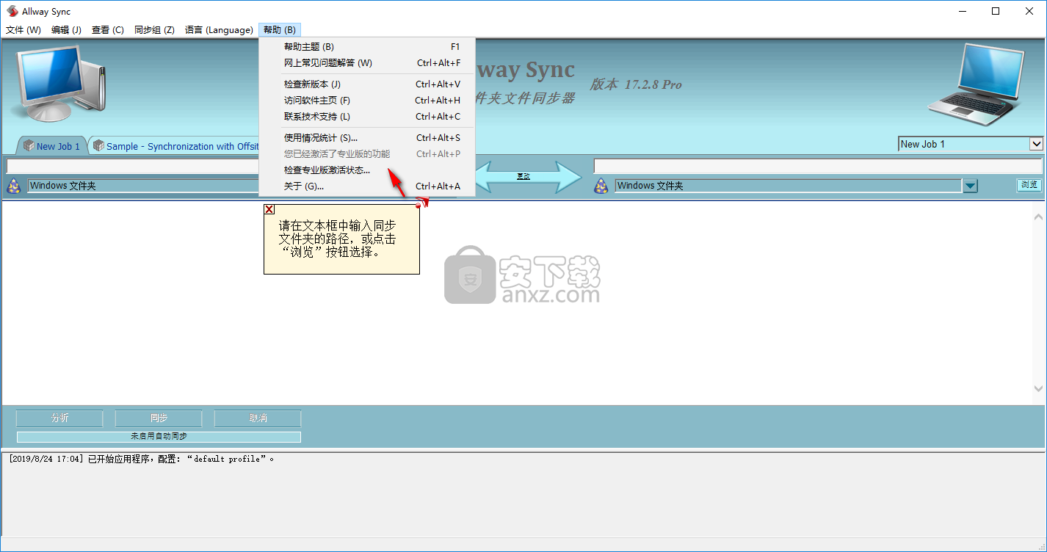This screenshot has height=552, width=1047.
Task: Click the 取消 cancel button
Action: [x=258, y=418]
